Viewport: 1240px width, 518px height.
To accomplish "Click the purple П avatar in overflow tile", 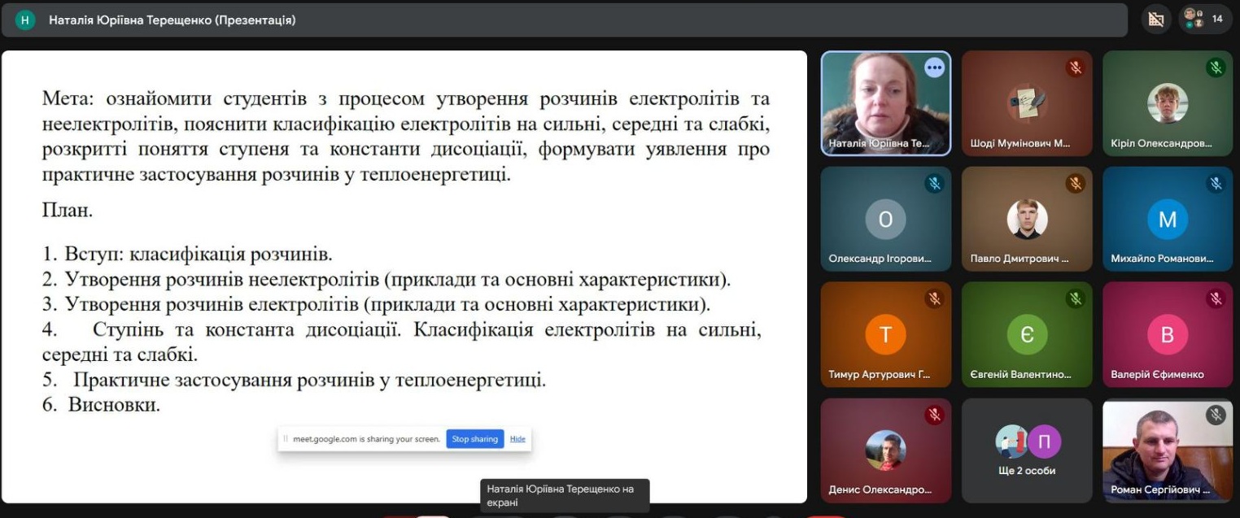I will 1044,442.
